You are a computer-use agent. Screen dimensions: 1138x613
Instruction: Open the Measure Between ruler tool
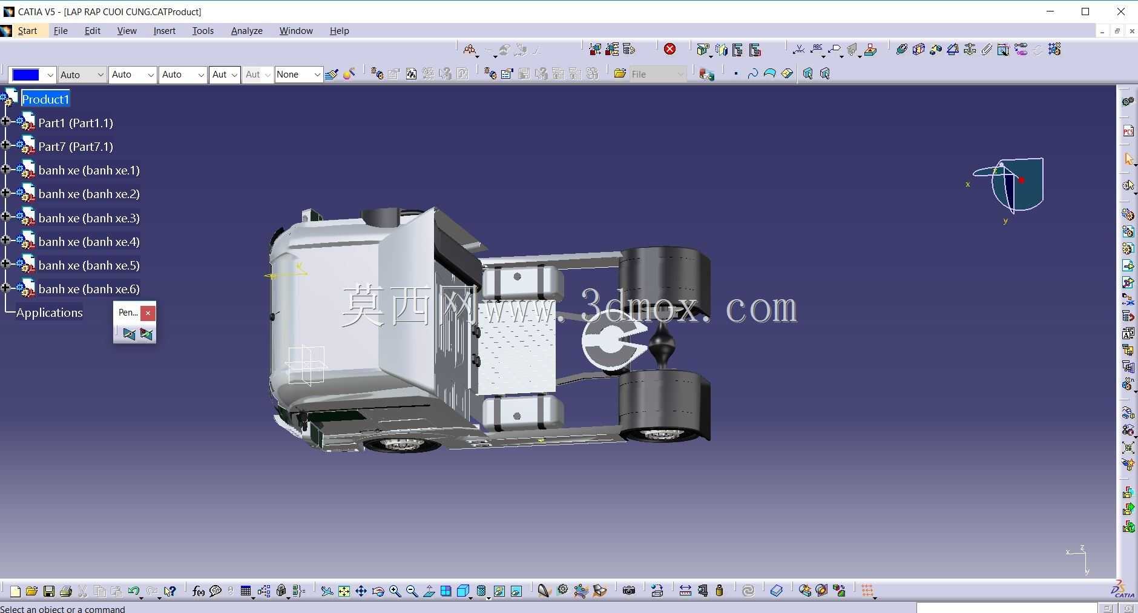point(685,591)
